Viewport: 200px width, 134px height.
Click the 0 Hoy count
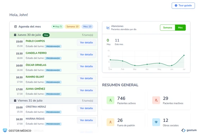[108, 40]
